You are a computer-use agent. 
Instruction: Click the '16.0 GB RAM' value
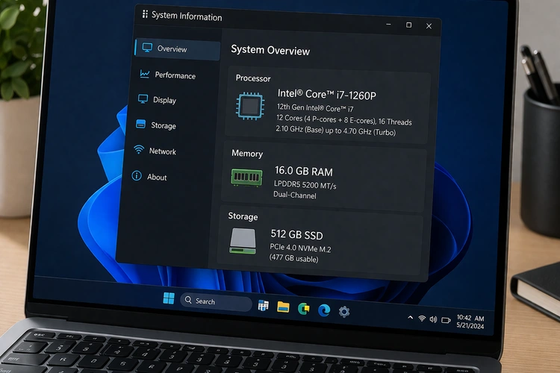[304, 172]
